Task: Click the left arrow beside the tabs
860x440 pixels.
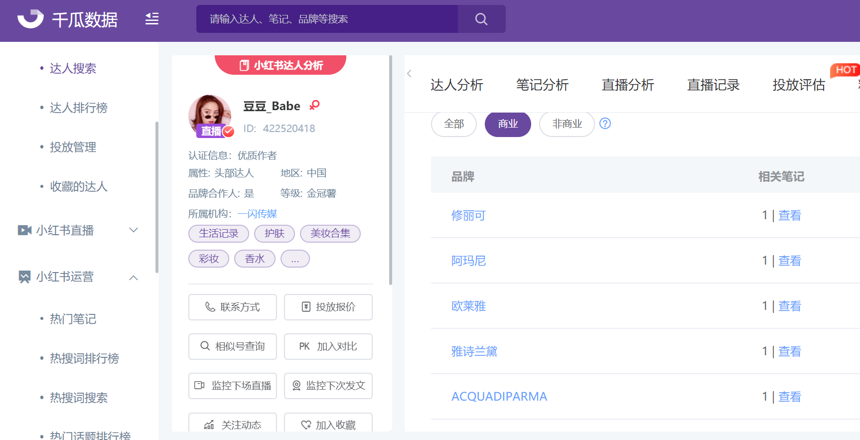Action: (409, 74)
